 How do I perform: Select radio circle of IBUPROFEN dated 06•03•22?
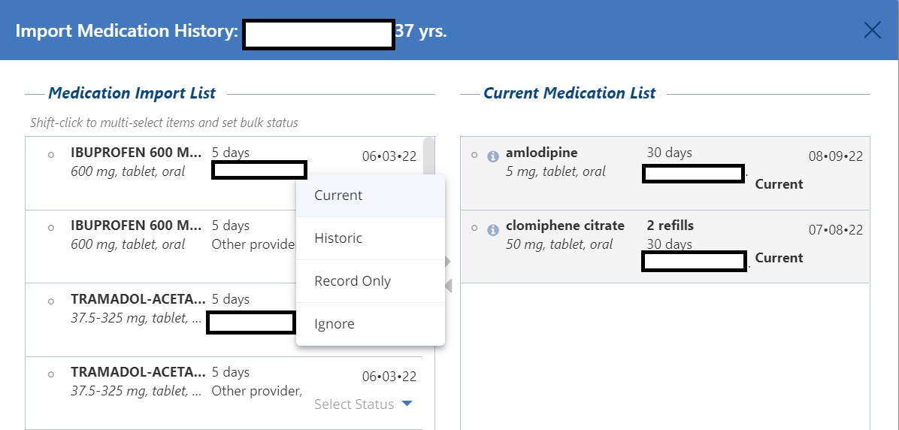click(x=51, y=155)
